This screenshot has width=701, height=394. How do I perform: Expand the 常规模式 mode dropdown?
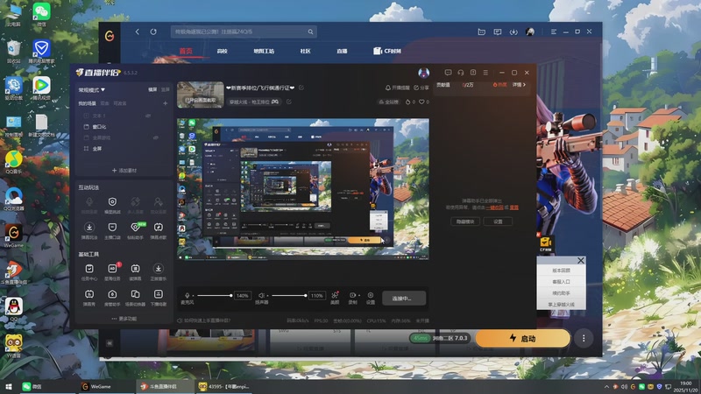(92, 90)
